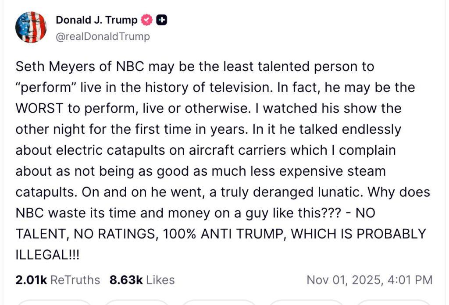Viewport: 449px width, 305px height.
Task: Open the @realDonaldTrump handle link
Action: point(103,36)
